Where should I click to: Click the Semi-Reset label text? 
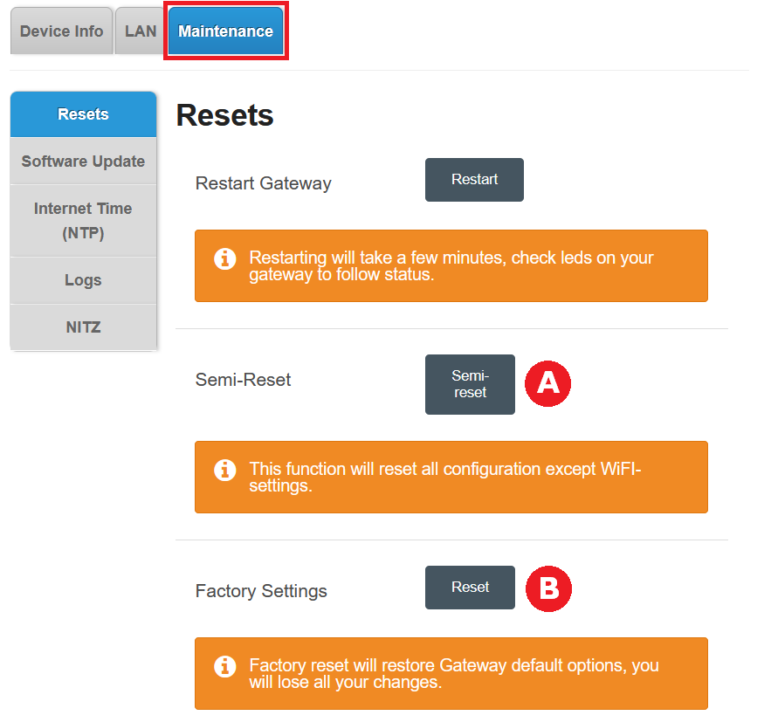(x=243, y=380)
